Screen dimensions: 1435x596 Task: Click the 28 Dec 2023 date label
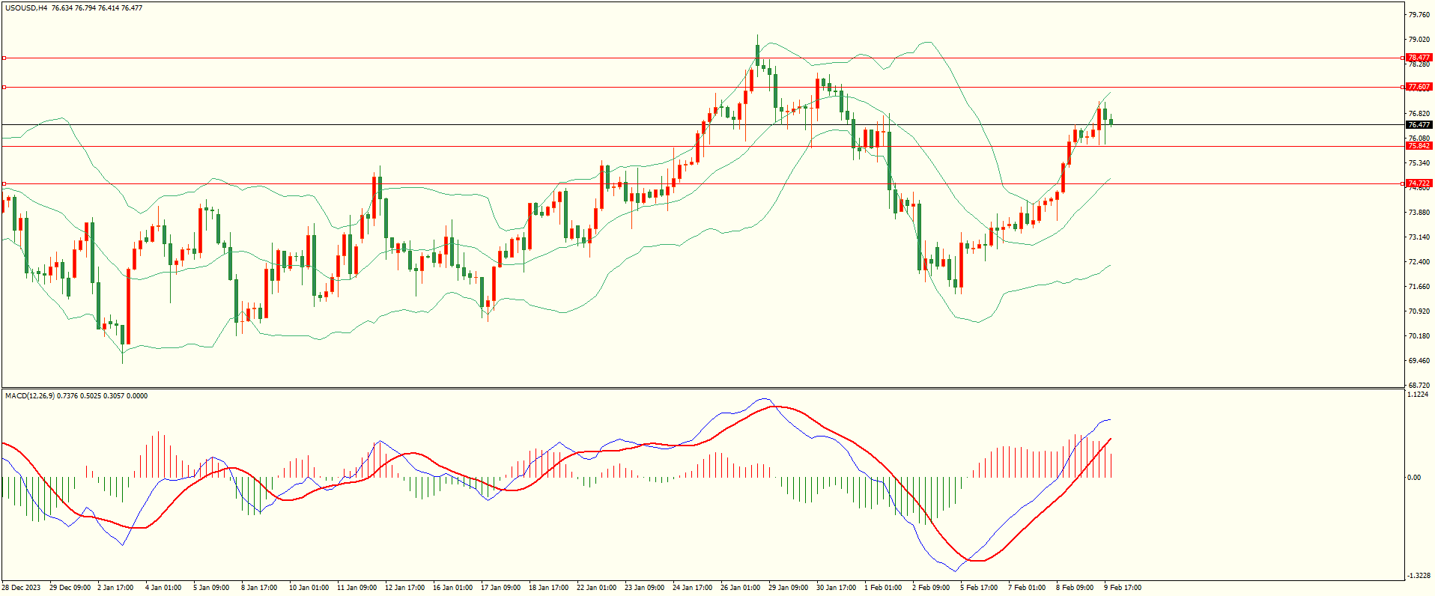pos(21,588)
